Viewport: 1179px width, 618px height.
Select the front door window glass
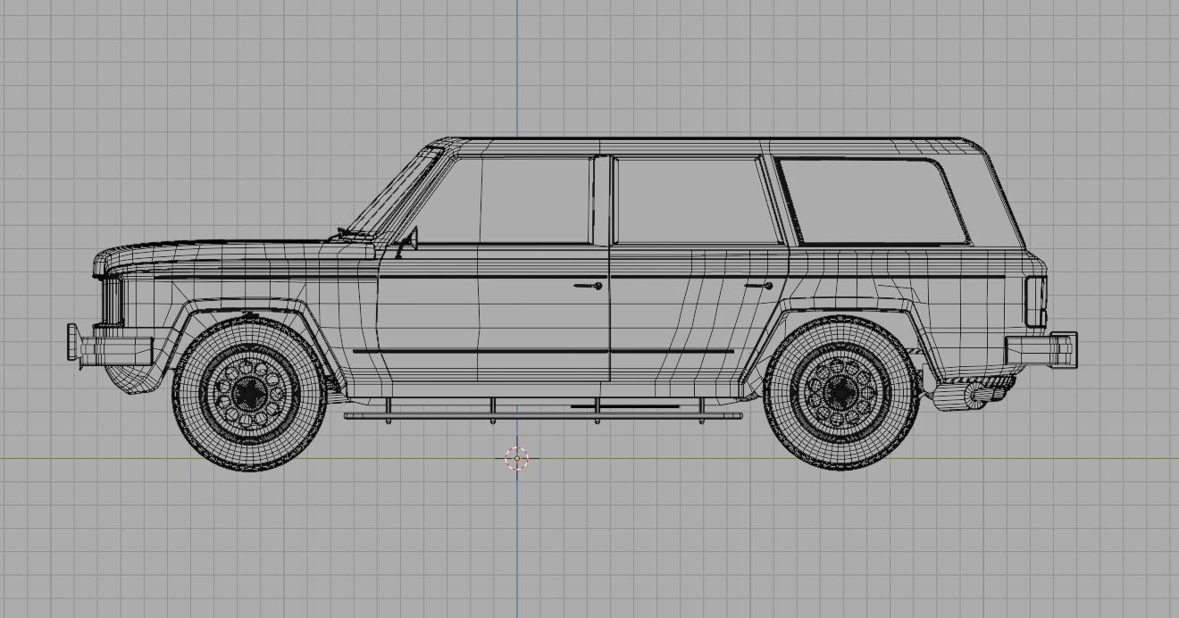pos(505,200)
